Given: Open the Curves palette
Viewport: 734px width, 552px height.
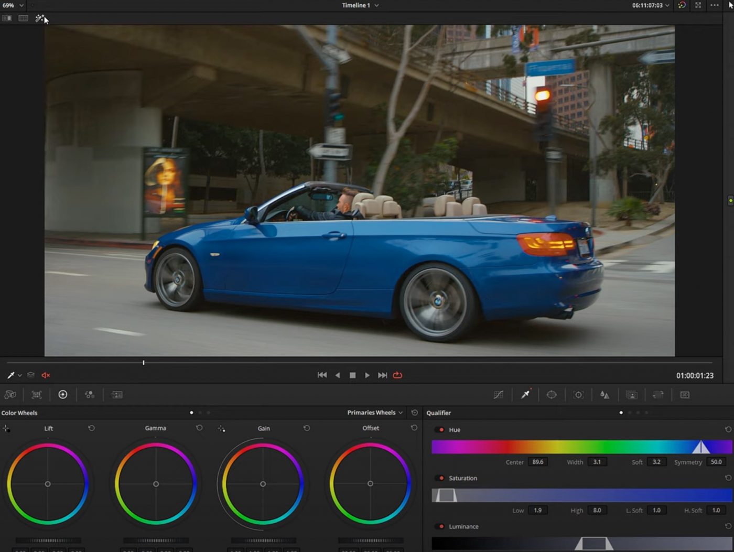Looking at the screenshot, I should point(498,395).
